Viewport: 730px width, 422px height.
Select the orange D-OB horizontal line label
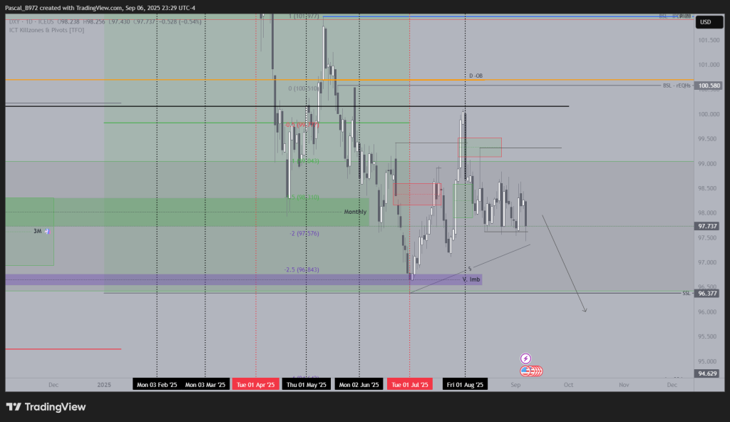click(475, 76)
